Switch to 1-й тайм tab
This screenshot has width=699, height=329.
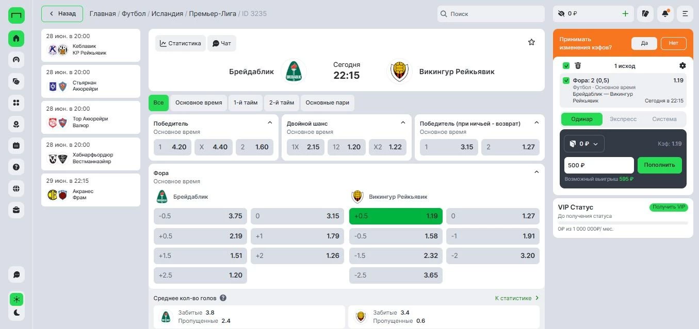[246, 102]
